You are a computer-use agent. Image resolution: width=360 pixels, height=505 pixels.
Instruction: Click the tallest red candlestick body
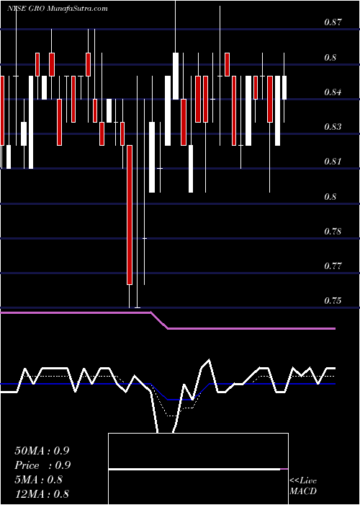130,215
